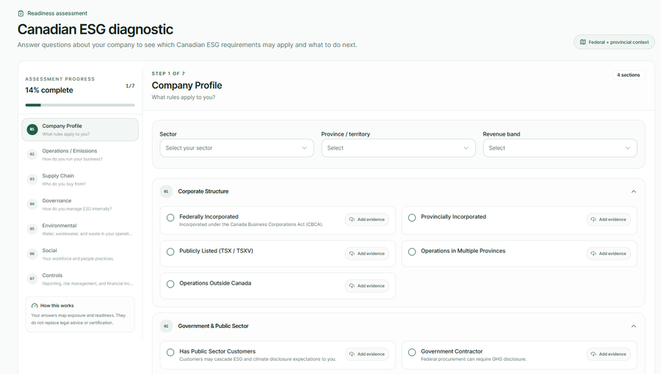Screen dimensions: 661x374
Task: Click the 4 sections badge
Action: coord(629,75)
